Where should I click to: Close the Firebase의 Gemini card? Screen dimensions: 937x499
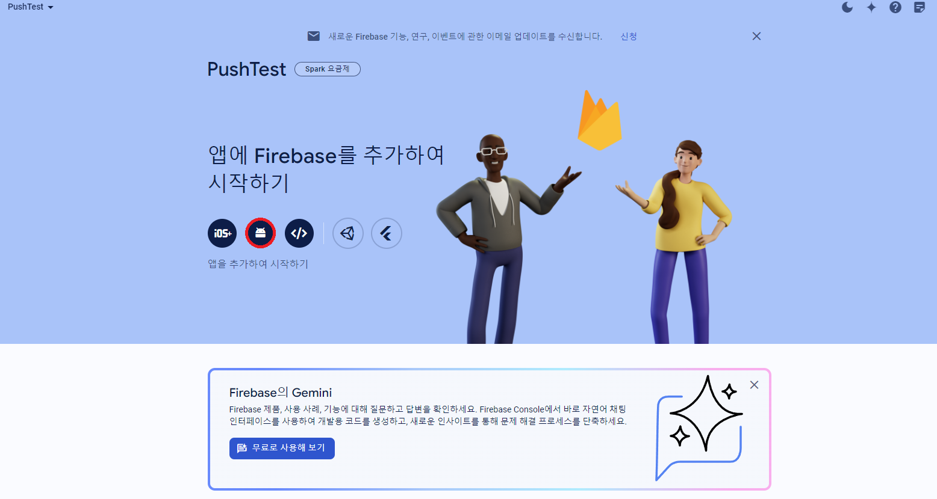click(754, 385)
